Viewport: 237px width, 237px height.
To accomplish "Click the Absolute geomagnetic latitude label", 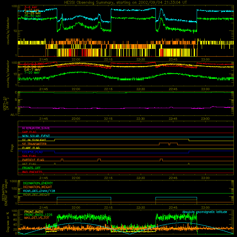I will (205, 212).
